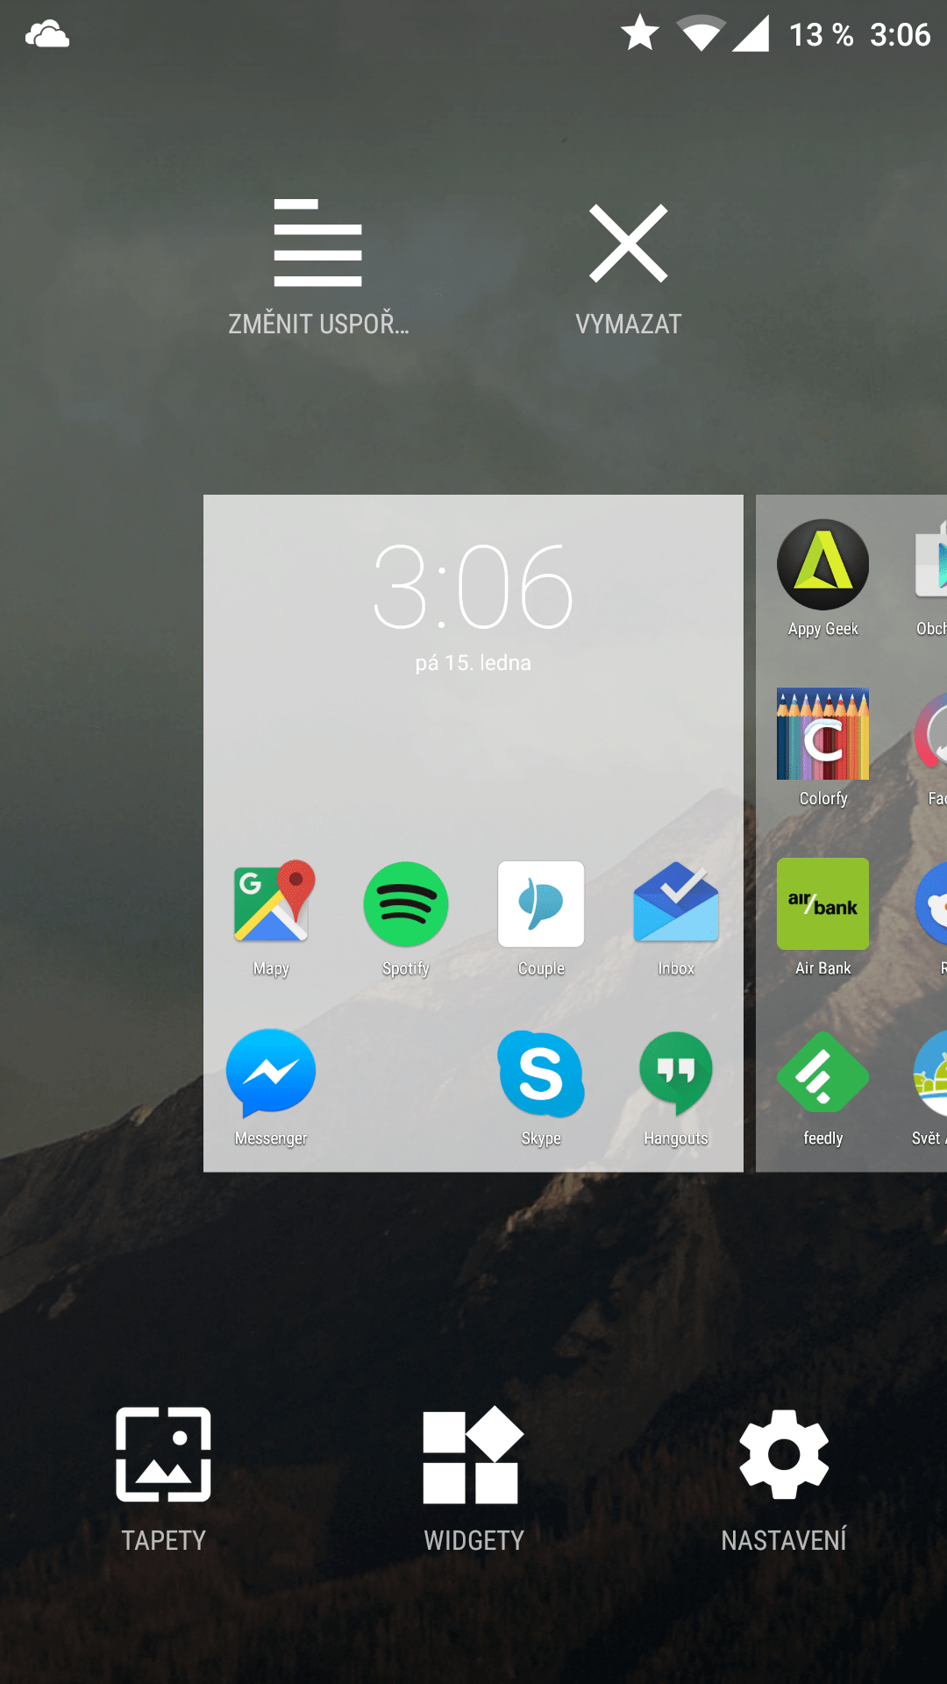Tap the cloud icon in status bar
The height and width of the screenshot is (1684, 947).
[47, 35]
